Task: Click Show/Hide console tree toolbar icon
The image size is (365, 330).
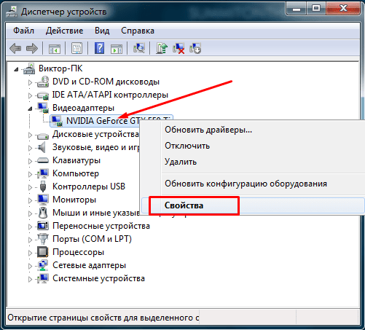Action: pyautogui.click(x=55, y=48)
